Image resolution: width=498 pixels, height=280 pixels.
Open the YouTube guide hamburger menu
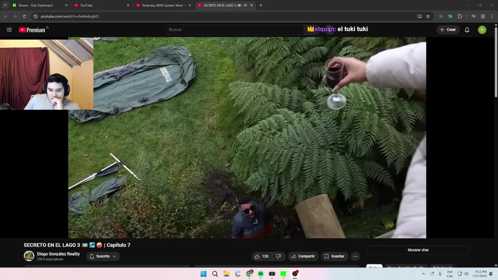pos(9,30)
